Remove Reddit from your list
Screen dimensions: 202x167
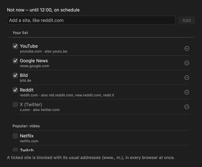tap(187, 92)
